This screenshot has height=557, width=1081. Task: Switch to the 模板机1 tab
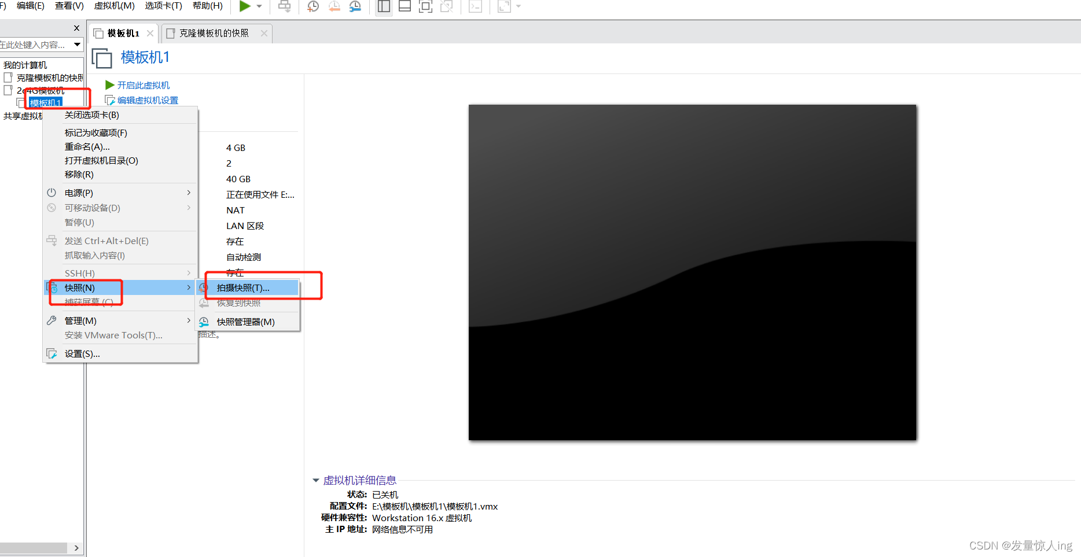click(123, 33)
